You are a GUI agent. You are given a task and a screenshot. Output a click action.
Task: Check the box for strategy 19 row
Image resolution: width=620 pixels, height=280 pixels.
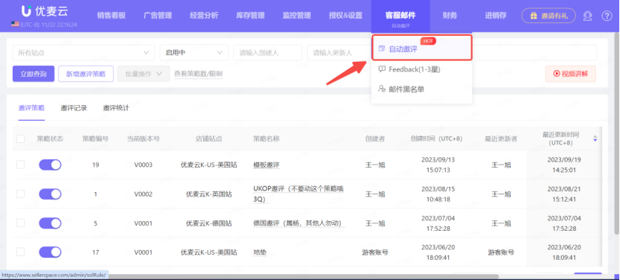21,165
